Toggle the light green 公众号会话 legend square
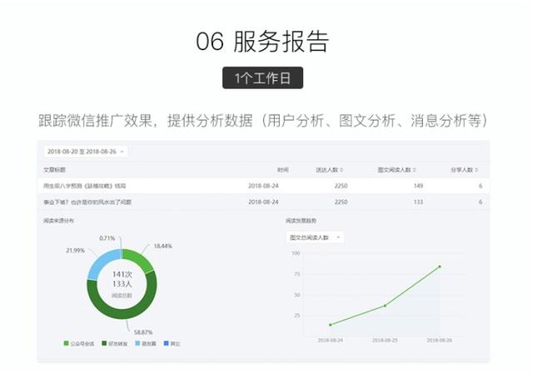533x389 pixels. point(67,343)
